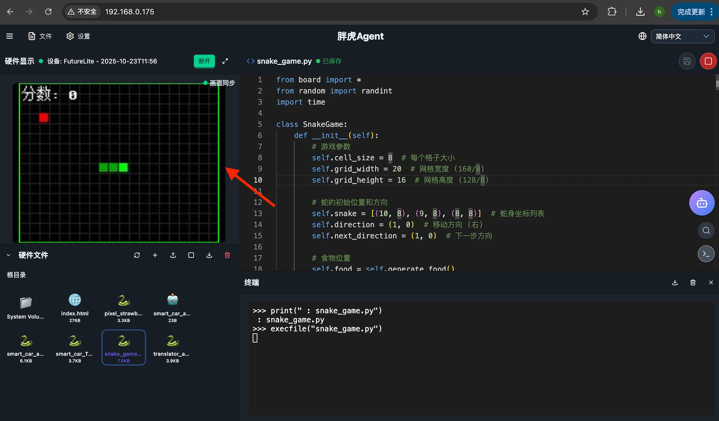Collapse the 硬件文件 section chevron
Viewport: 719px width, 421px height.
click(9, 255)
